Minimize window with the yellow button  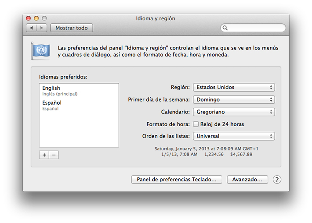pos(36,18)
